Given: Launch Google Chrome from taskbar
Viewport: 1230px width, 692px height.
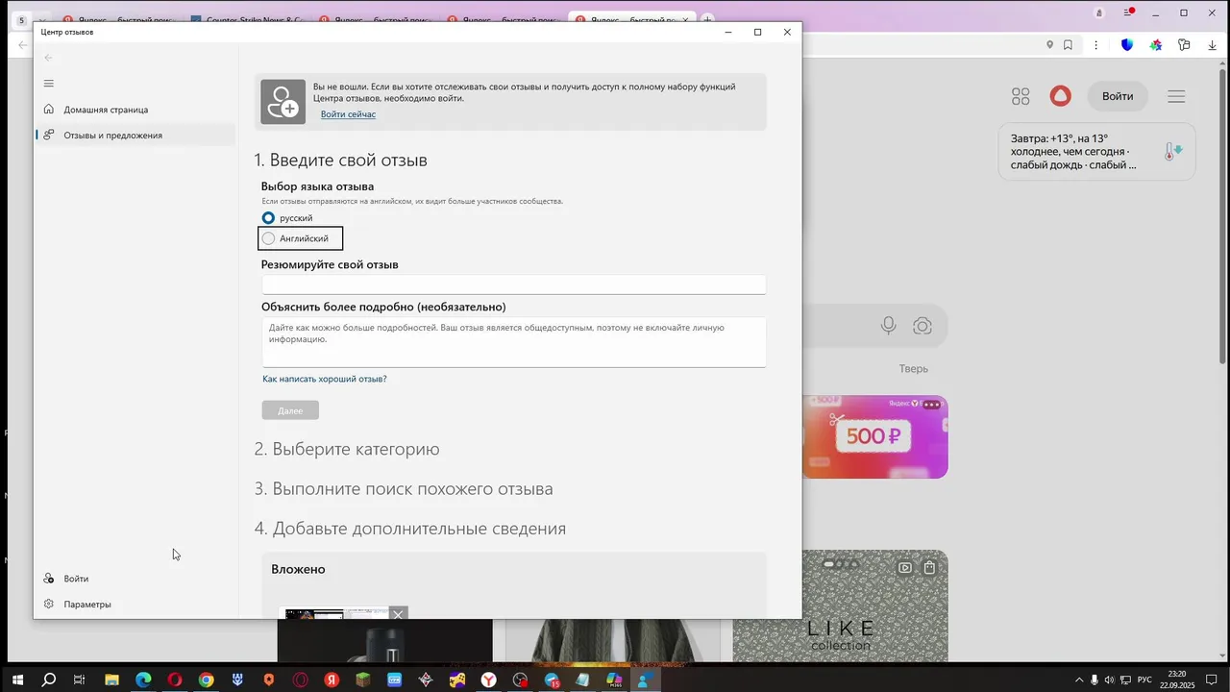Looking at the screenshot, I should [x=206, y=680].
